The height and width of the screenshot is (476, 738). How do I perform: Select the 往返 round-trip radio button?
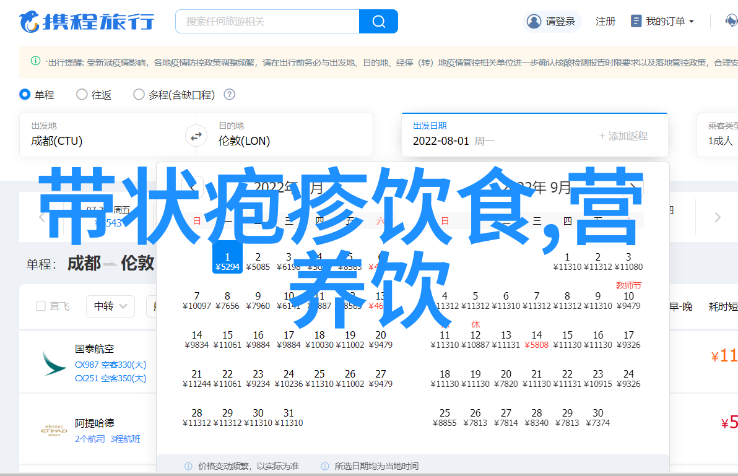[x=82, y=95]
